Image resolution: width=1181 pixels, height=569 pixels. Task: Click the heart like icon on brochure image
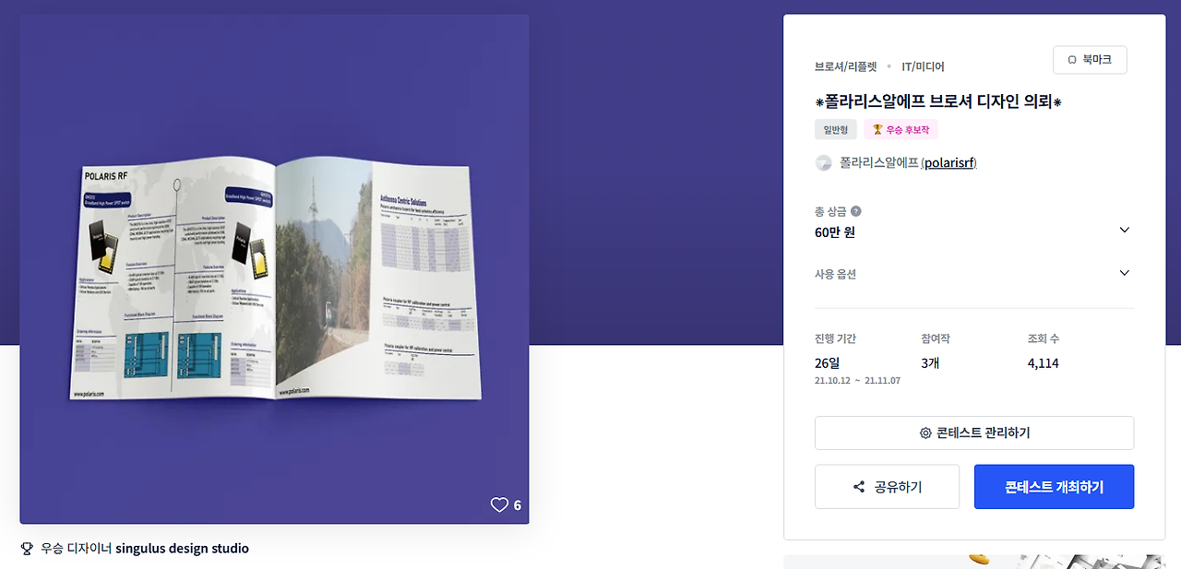click(x=499, y=504)
